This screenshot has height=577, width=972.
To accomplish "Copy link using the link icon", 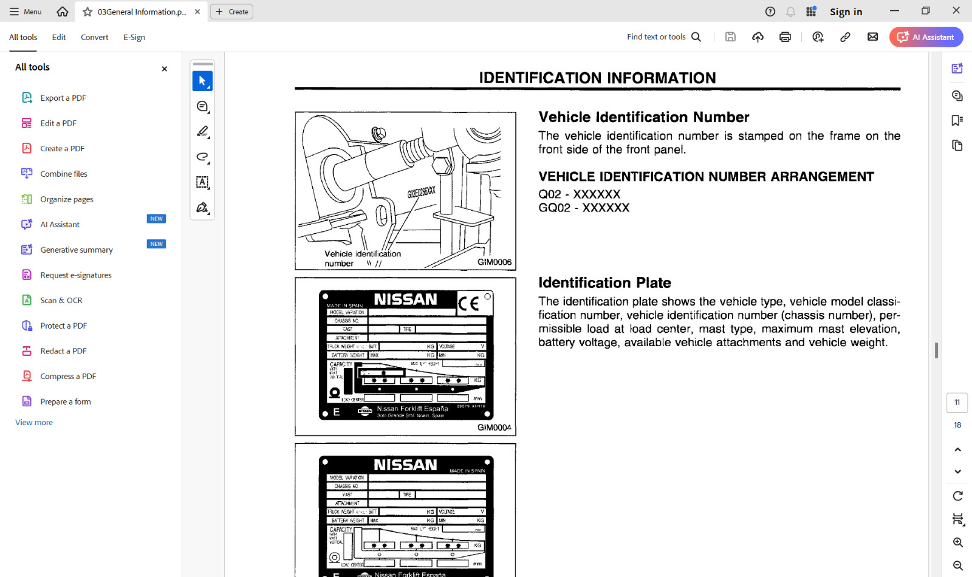I will point(845,37).
